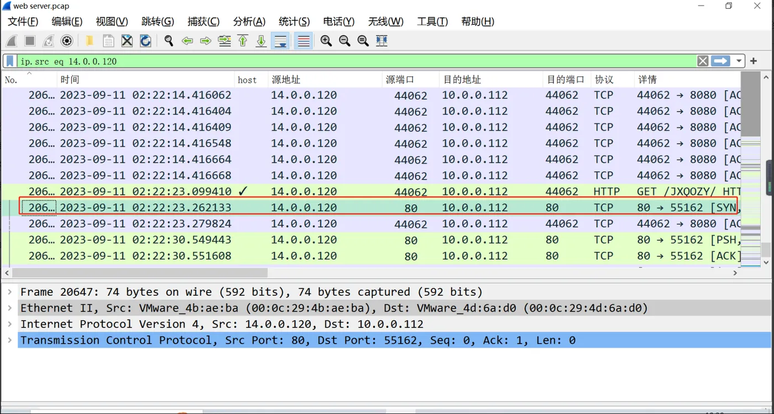Viewport: 774px width, 414px height.
Task: Click the go to specified packet icon
Action: click(x=224, y=41)
